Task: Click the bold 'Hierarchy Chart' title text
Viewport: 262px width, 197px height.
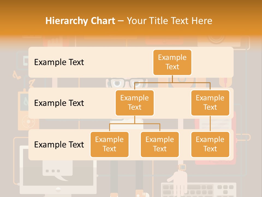Action: tap(80, 21)
